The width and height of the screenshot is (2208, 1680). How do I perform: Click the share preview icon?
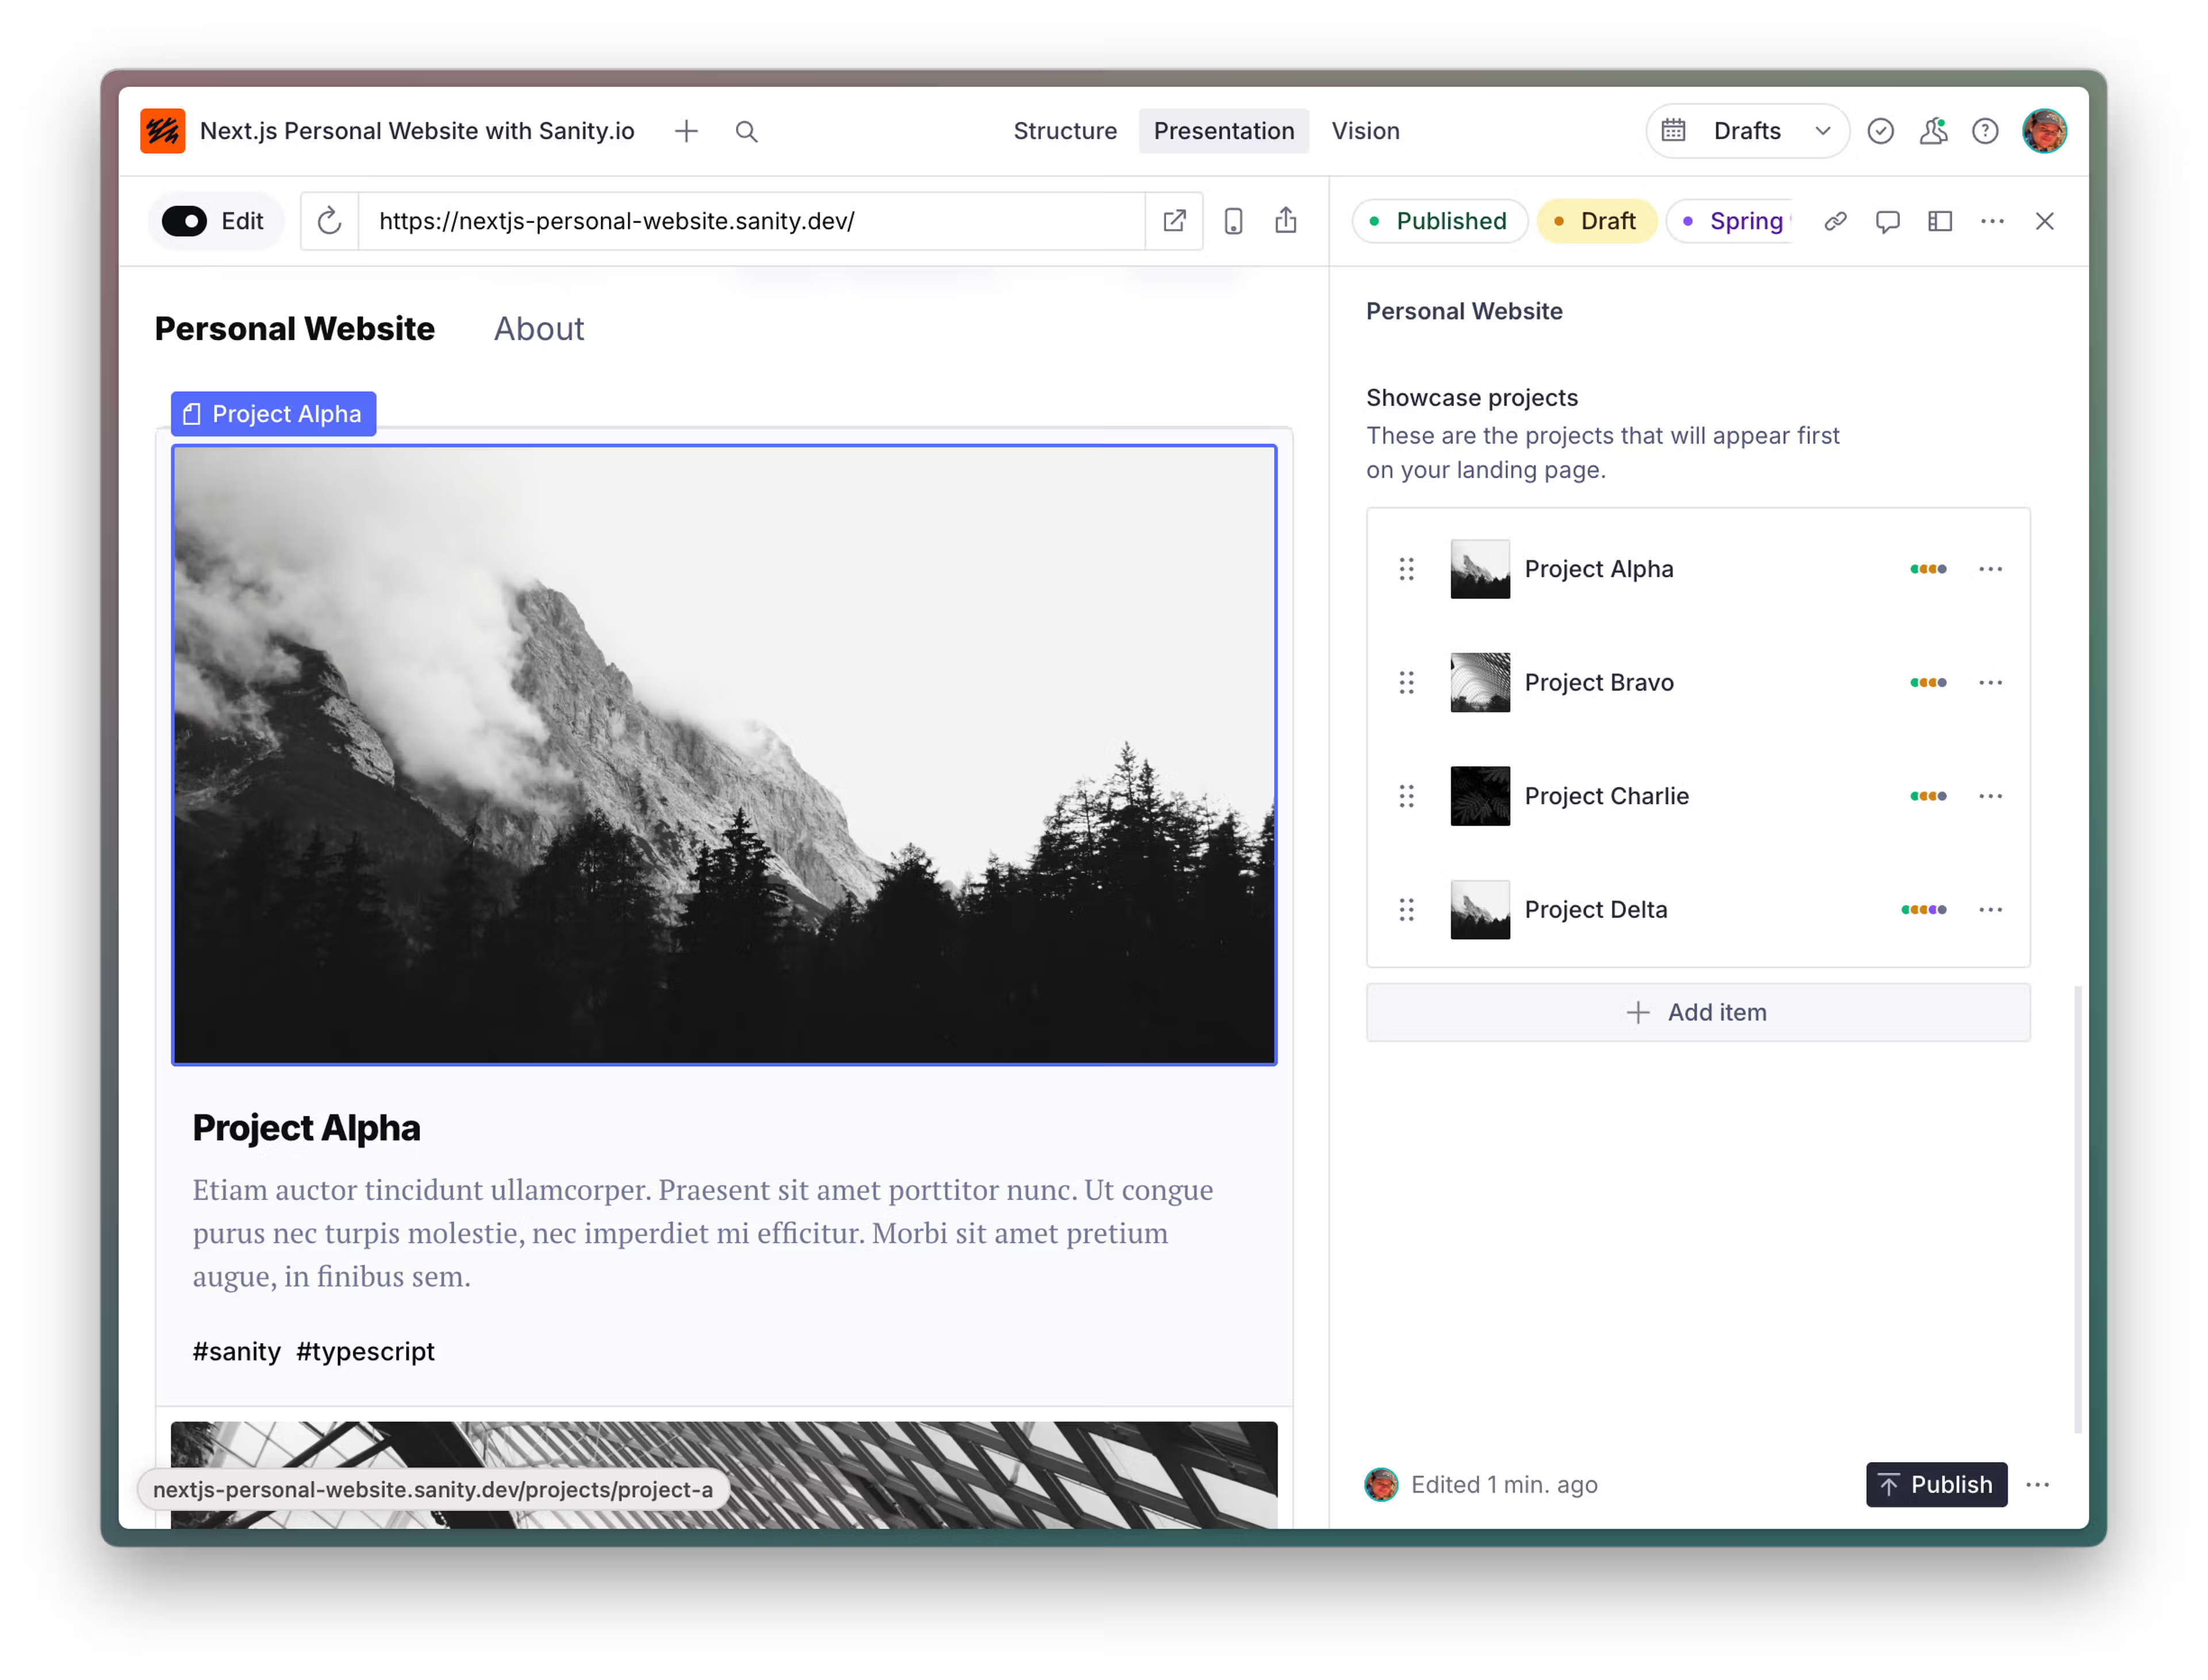(x=1286, y=221)
